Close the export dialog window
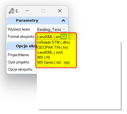The width and height of the screenshot is (127, 114). [x=60, y=11]
